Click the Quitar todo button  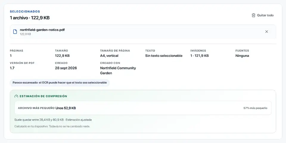coord(262,15)
